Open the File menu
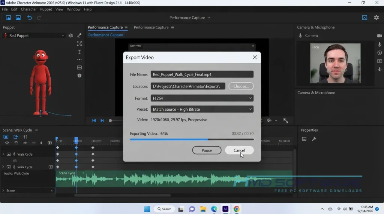The width and height of the screenshot is (384, 214). (4, 9)
